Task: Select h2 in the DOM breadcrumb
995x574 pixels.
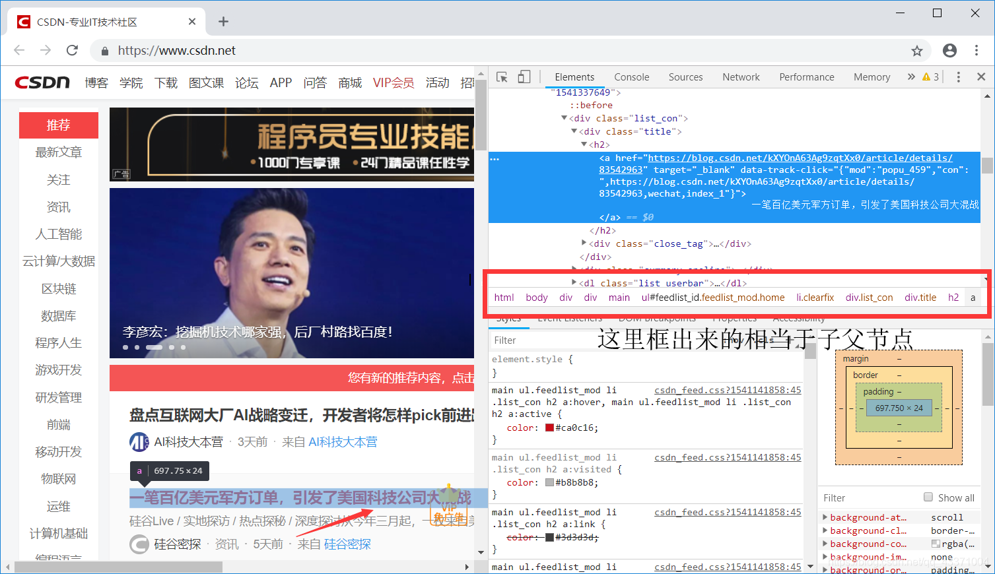Action: pyautogui.click(x=953, y=298)
